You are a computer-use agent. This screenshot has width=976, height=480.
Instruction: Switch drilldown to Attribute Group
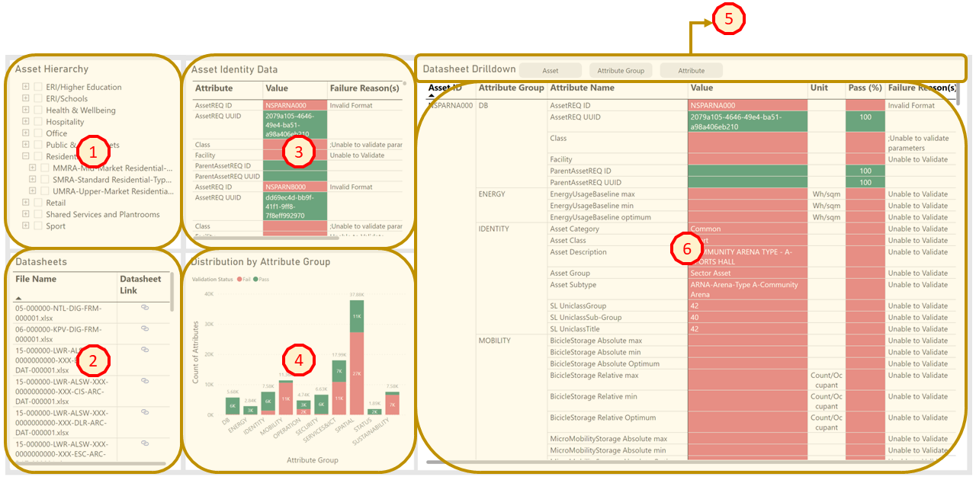[x=621, y=70]
